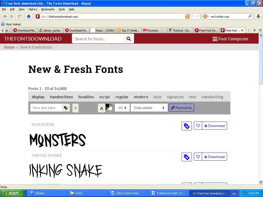Screen dimensions: 263x197
Task: Filter by the regular tag
Action: pyautogui.click(x=122, y=97)
